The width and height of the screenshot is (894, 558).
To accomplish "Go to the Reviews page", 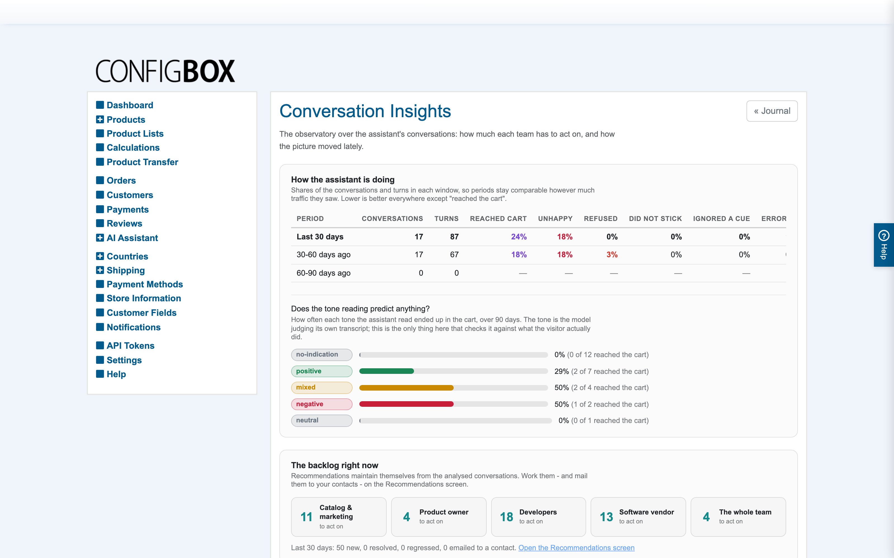I will (125, 224).
